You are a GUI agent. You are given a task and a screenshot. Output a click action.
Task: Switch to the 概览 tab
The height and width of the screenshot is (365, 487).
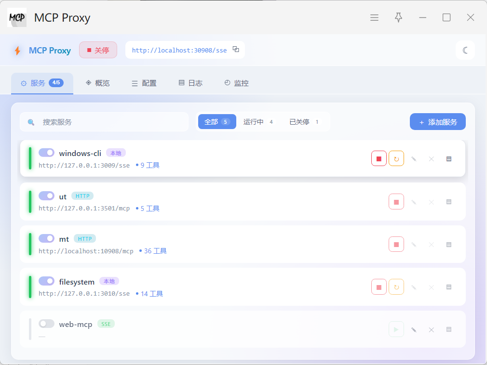(x=98, y=83)
